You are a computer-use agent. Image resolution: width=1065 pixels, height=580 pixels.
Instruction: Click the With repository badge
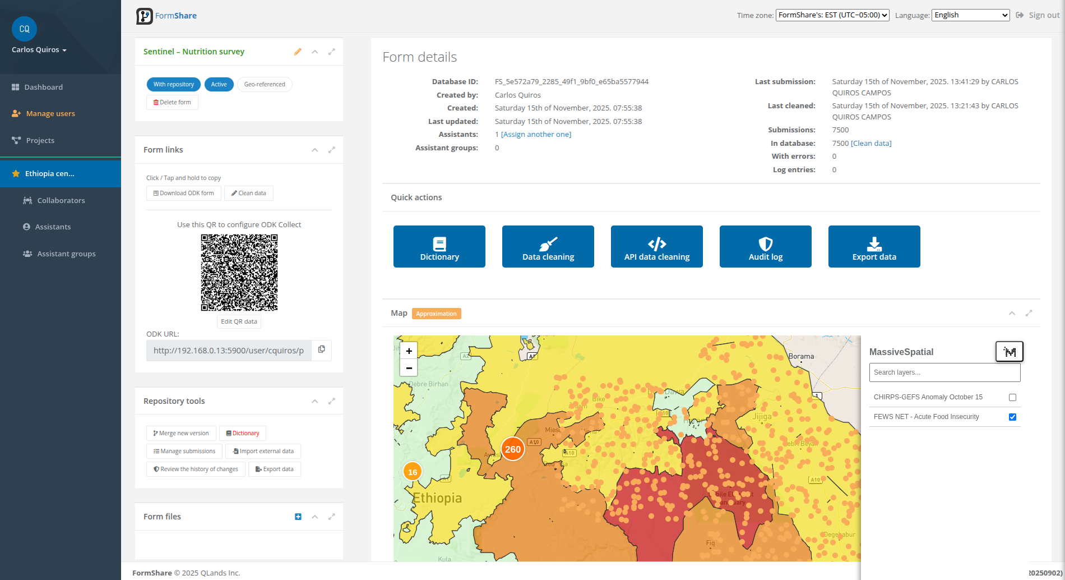[174, 84]
